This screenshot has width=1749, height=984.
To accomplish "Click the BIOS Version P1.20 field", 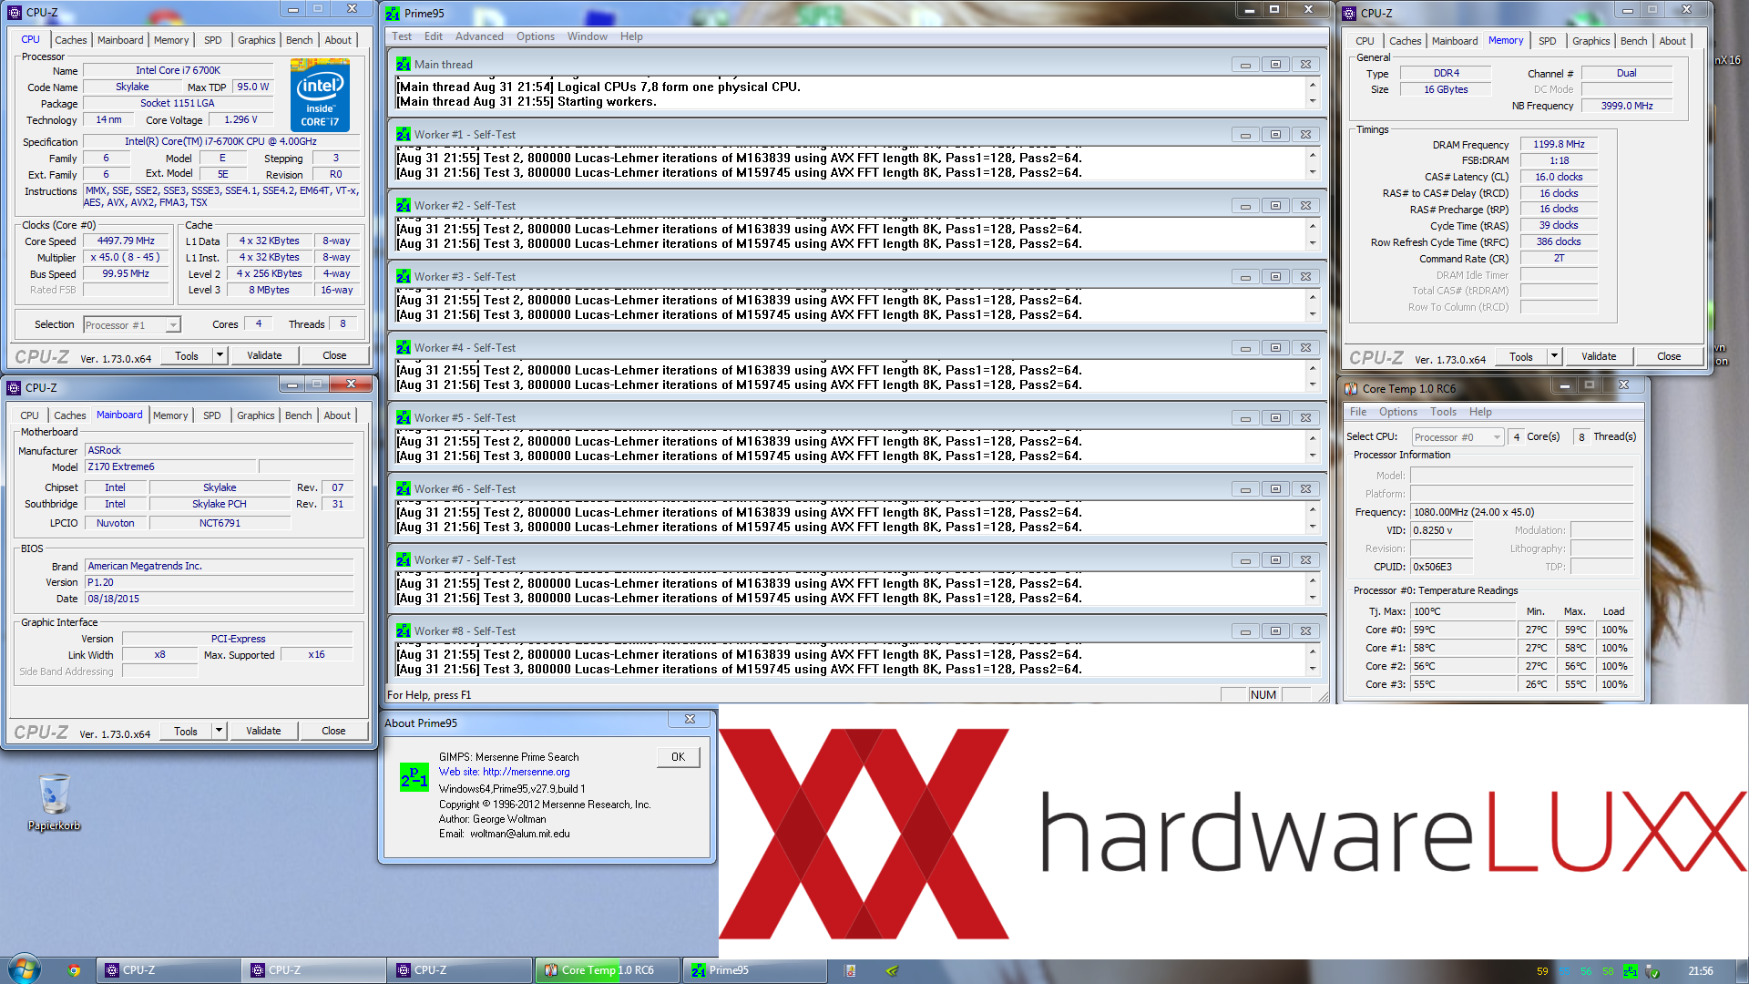I will 220,583.
